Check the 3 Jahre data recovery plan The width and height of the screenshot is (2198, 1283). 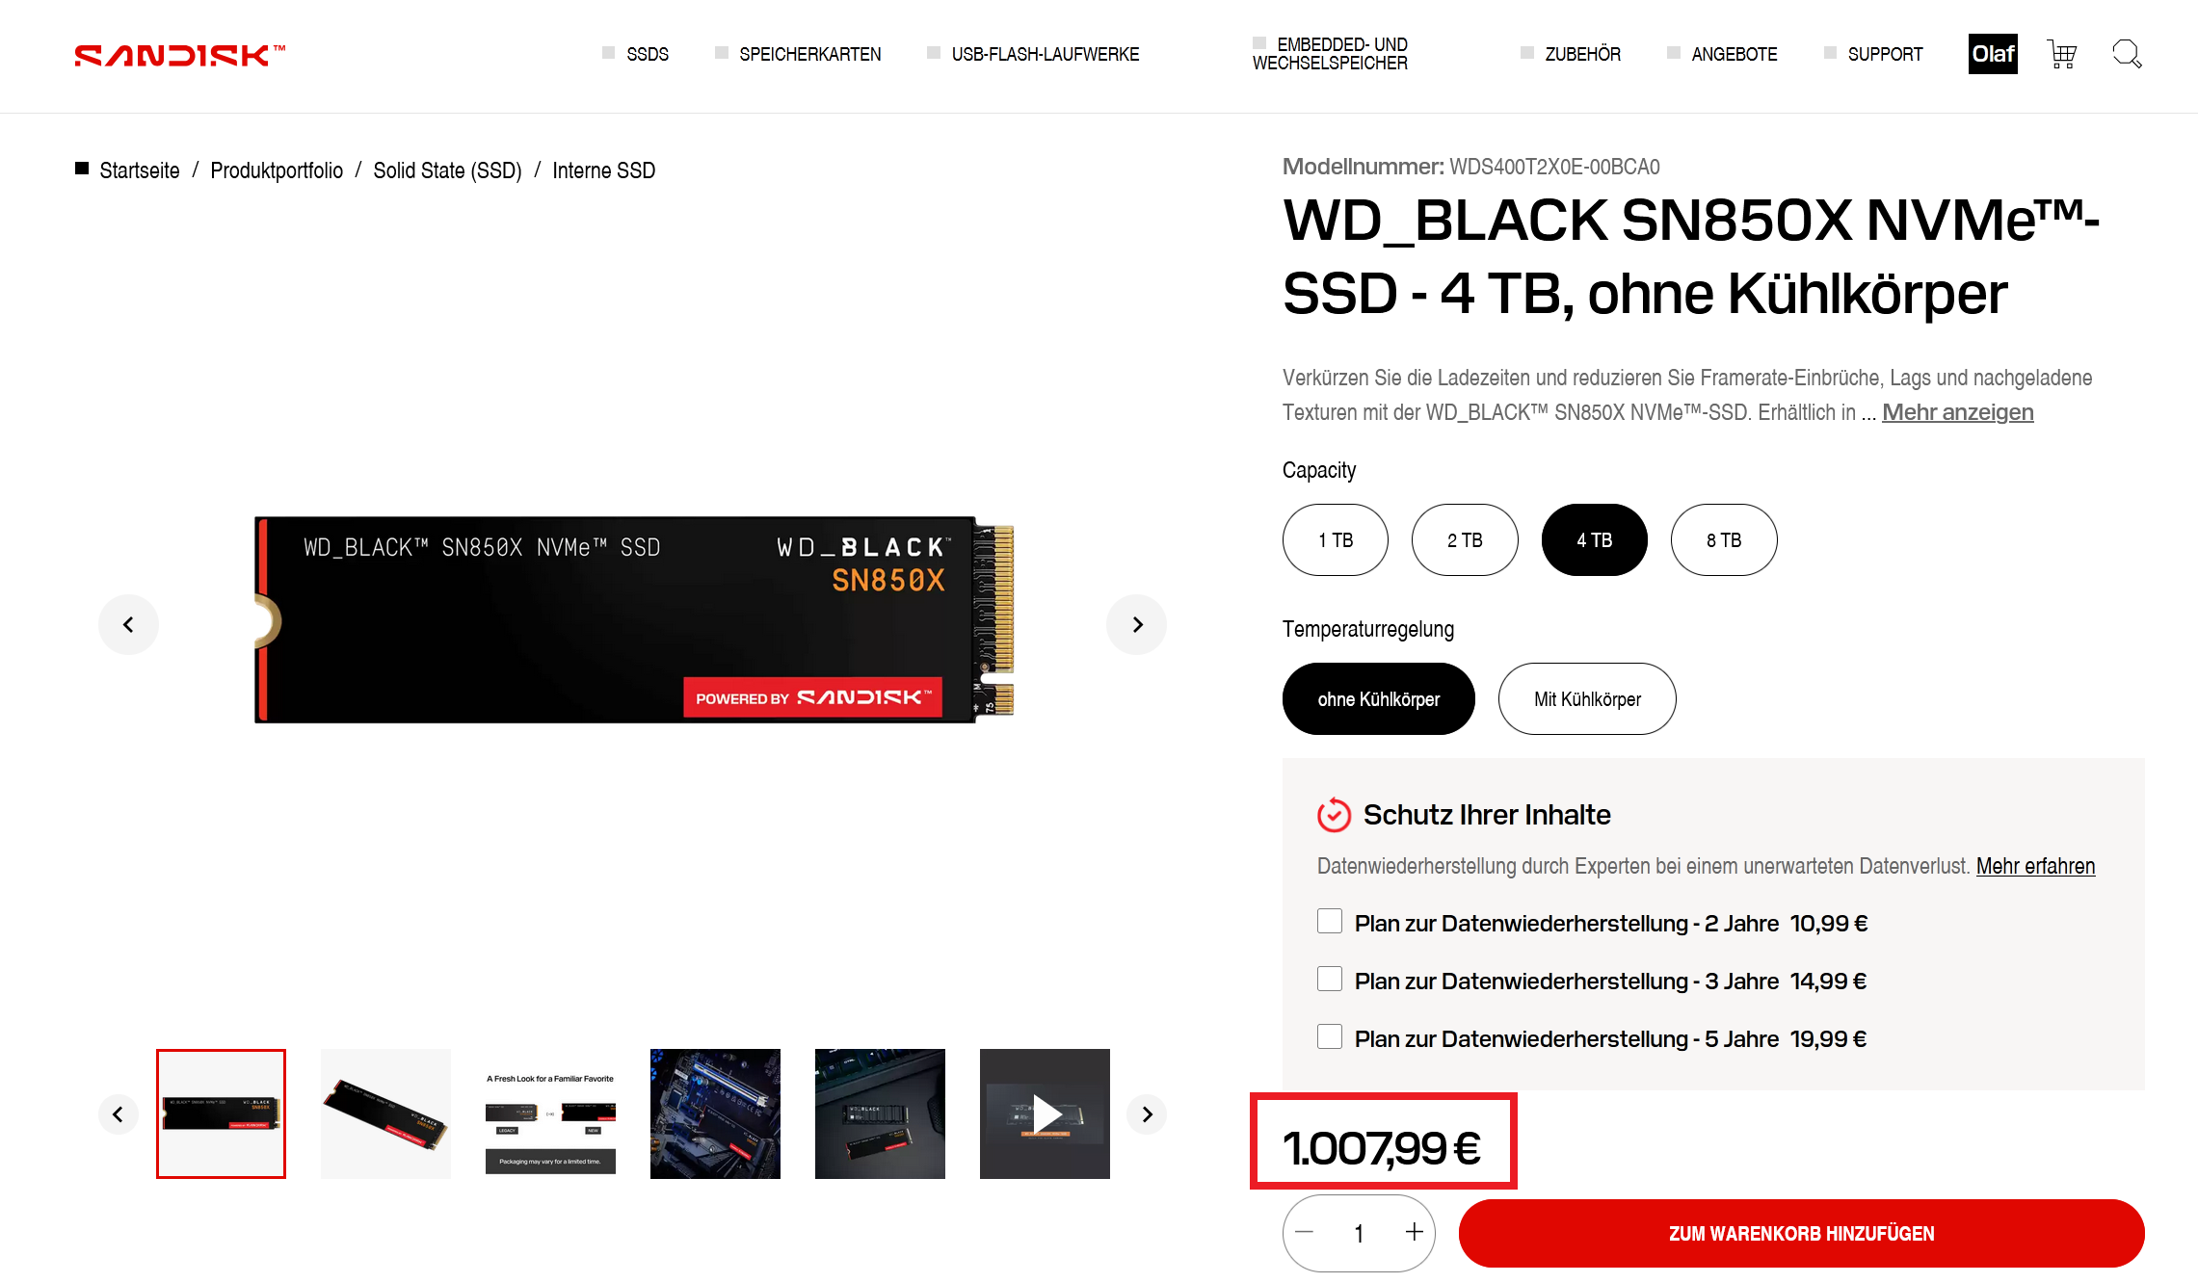point(1330,980)
